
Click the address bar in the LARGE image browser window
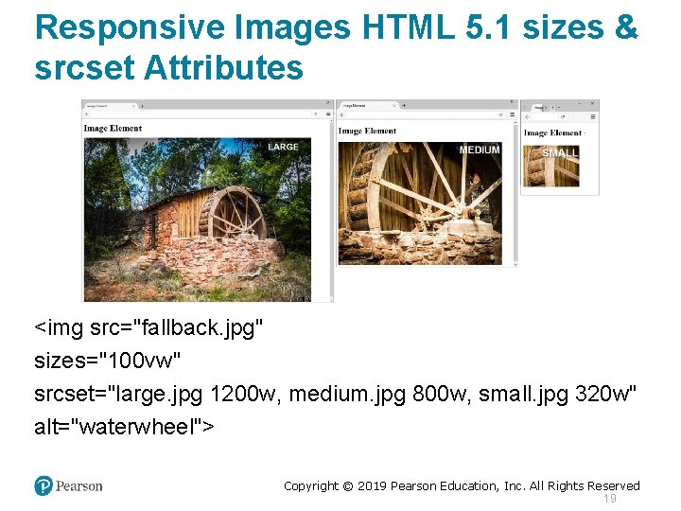pos(201,114)
